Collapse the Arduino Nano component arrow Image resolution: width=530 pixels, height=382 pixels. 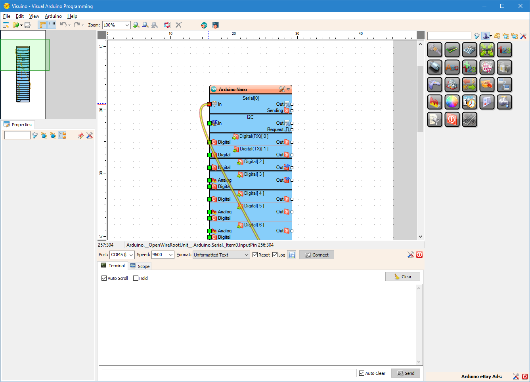288,89
